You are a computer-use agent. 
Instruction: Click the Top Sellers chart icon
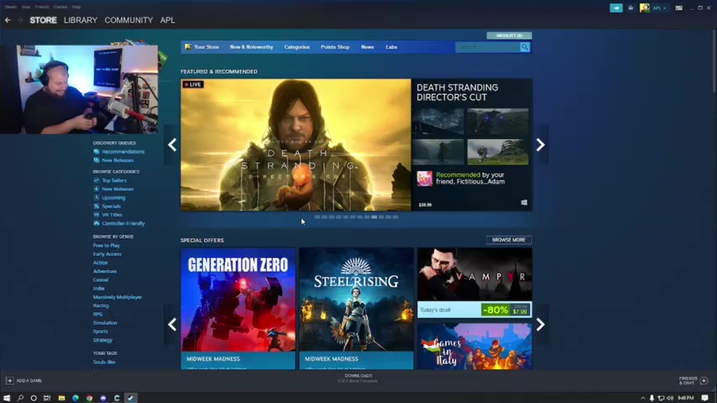pyautogui.click(x=96, y=180)
